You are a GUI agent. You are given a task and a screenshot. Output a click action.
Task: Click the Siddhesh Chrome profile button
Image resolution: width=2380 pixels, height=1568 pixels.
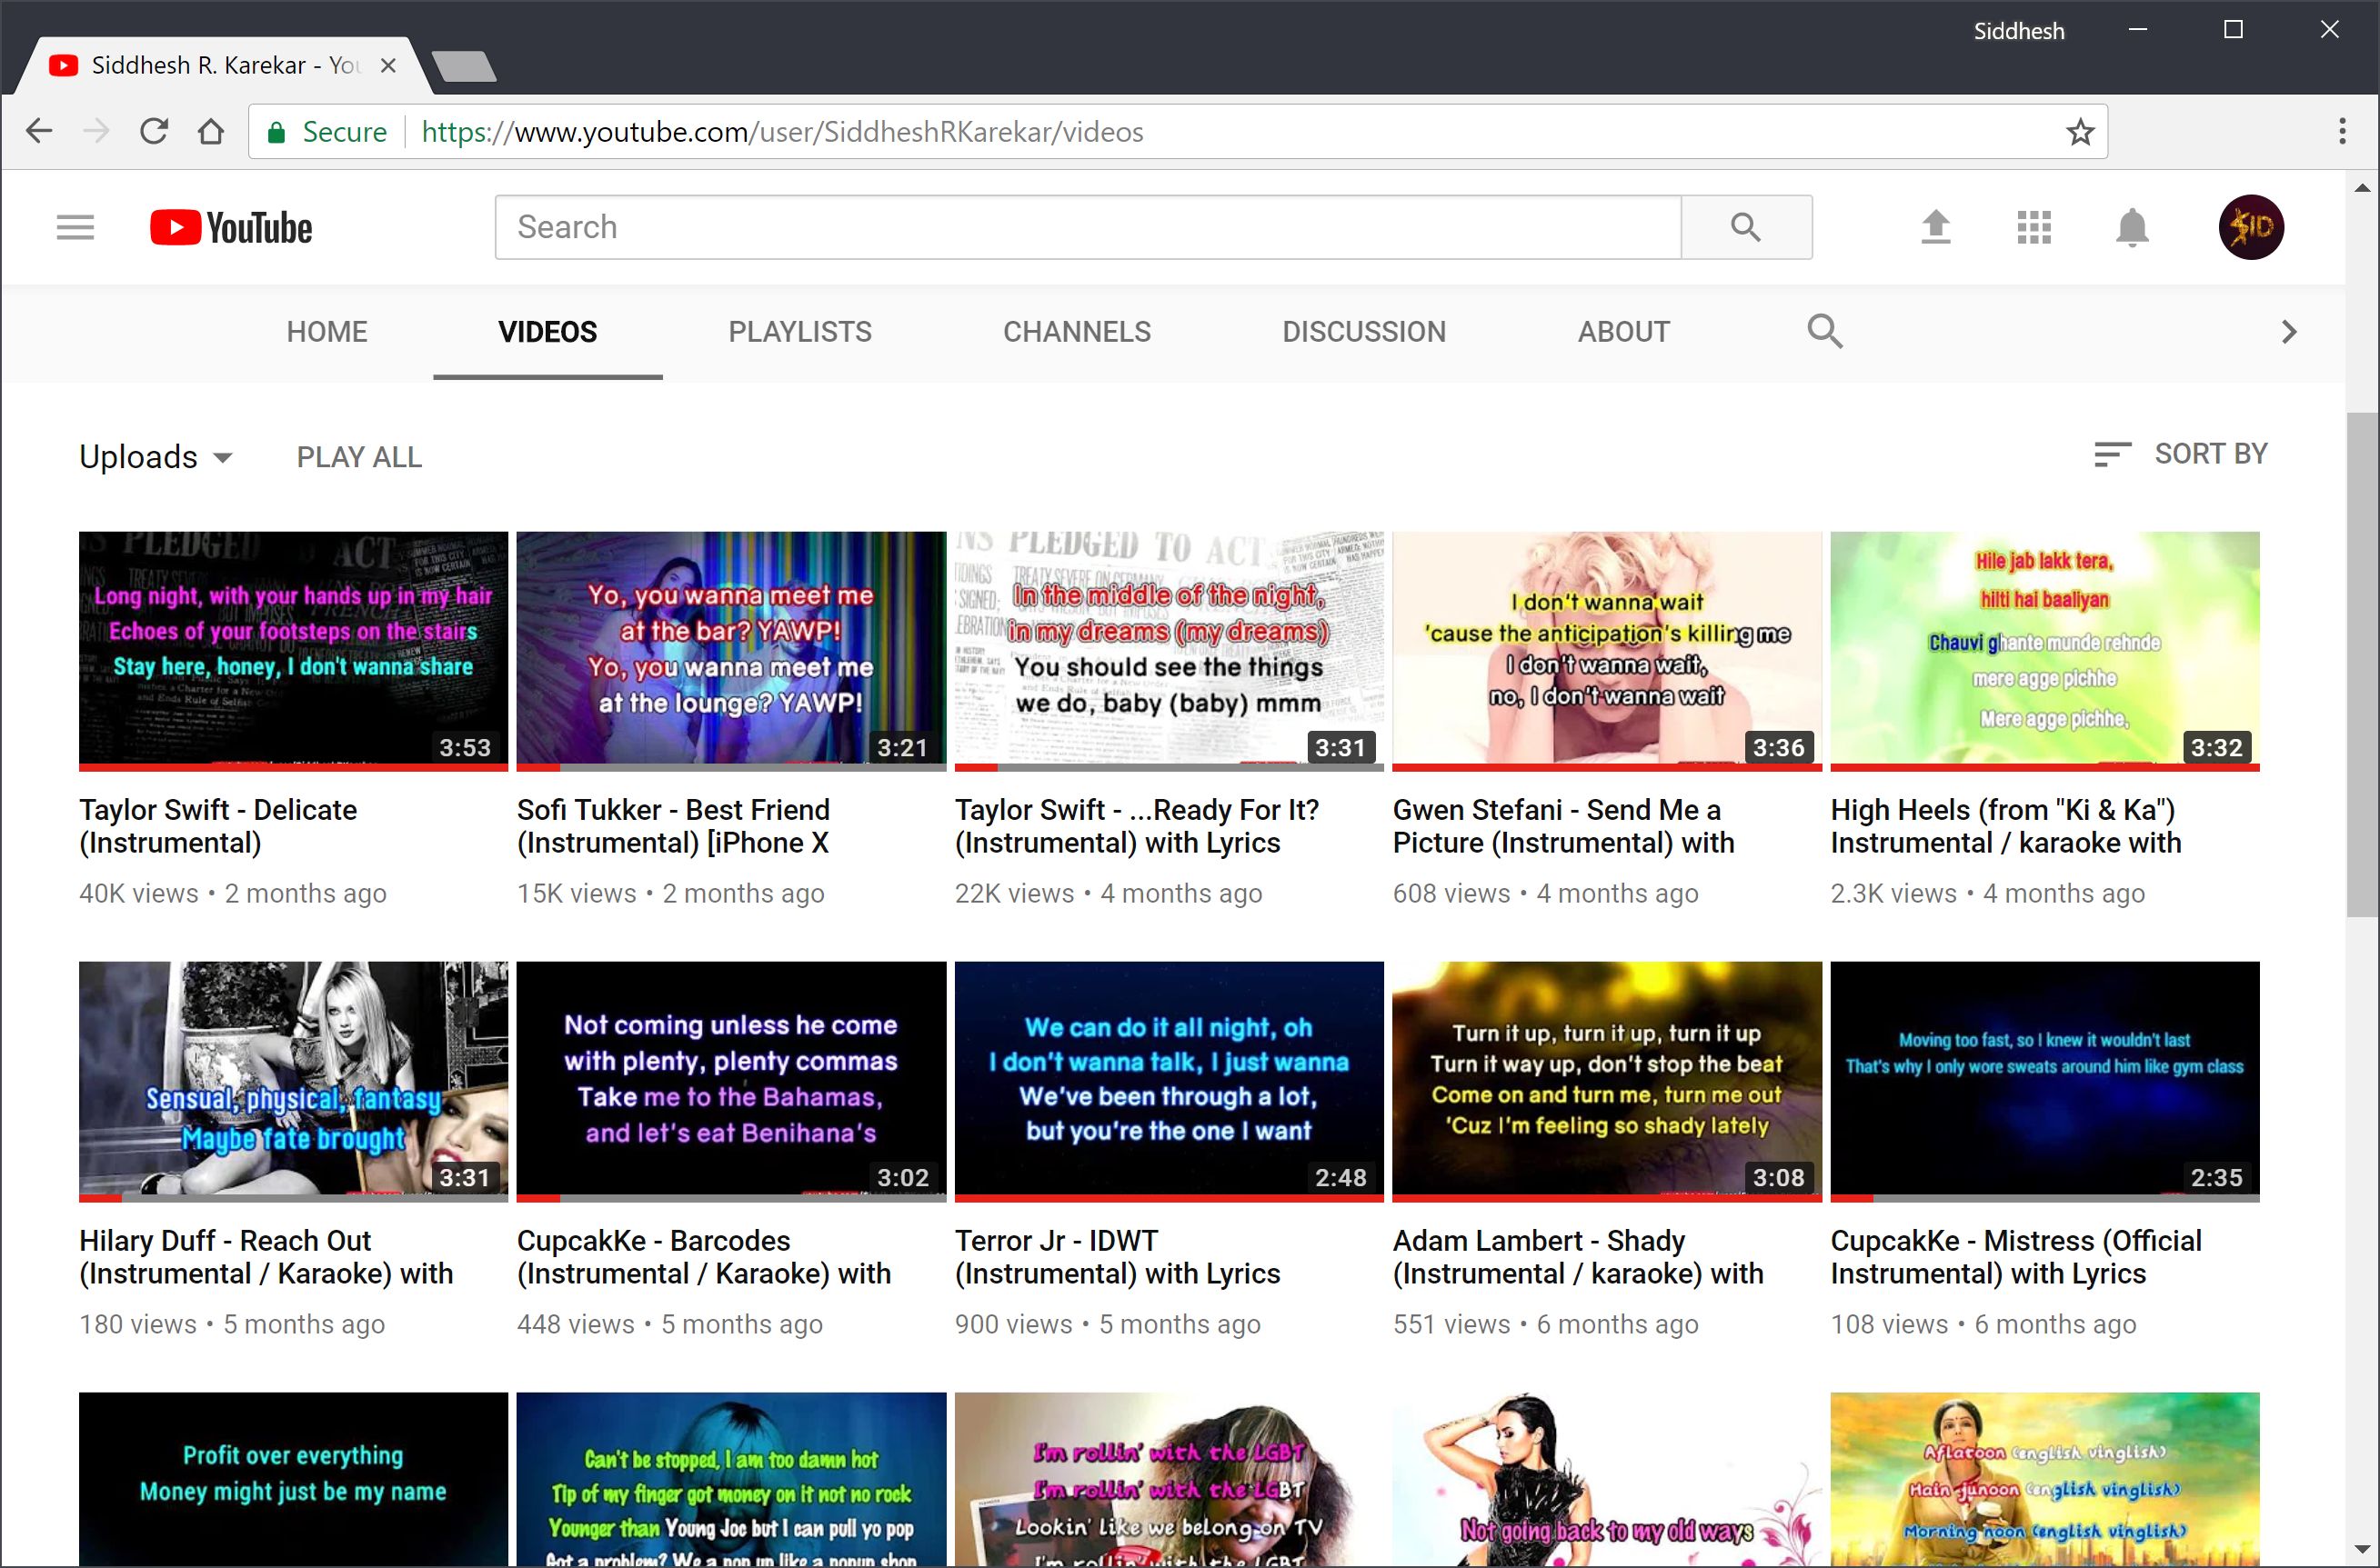pos(2019,31)
